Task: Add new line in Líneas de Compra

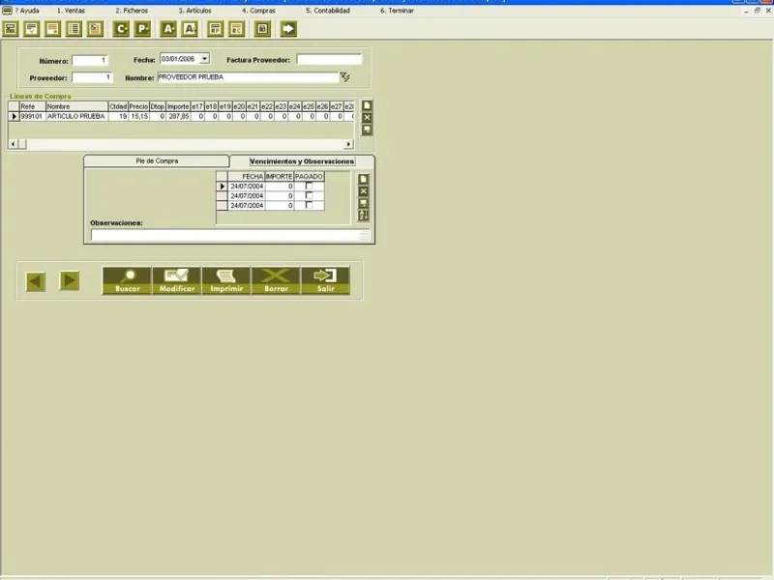Action: (367, 105)
